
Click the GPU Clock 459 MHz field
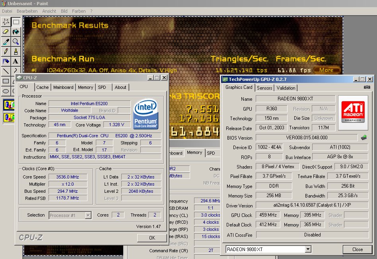point(268,215)
